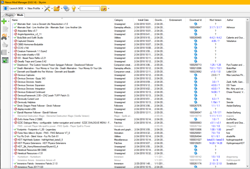Toggle the green check on Immersive Patrols 2.1.0

click(x=15, y=163)
